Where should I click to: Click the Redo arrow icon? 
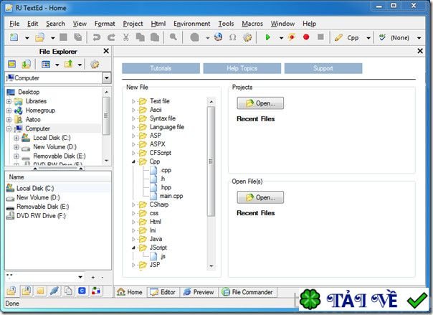(111, 37)
